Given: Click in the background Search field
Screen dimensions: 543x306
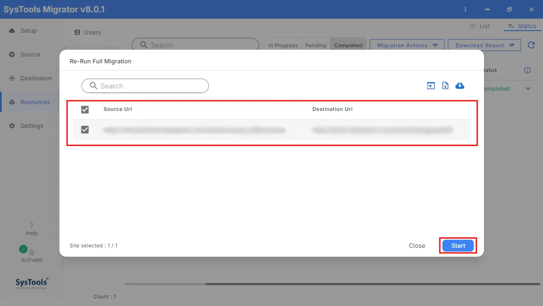Looking at the screenshot, I should pos(195,45).
